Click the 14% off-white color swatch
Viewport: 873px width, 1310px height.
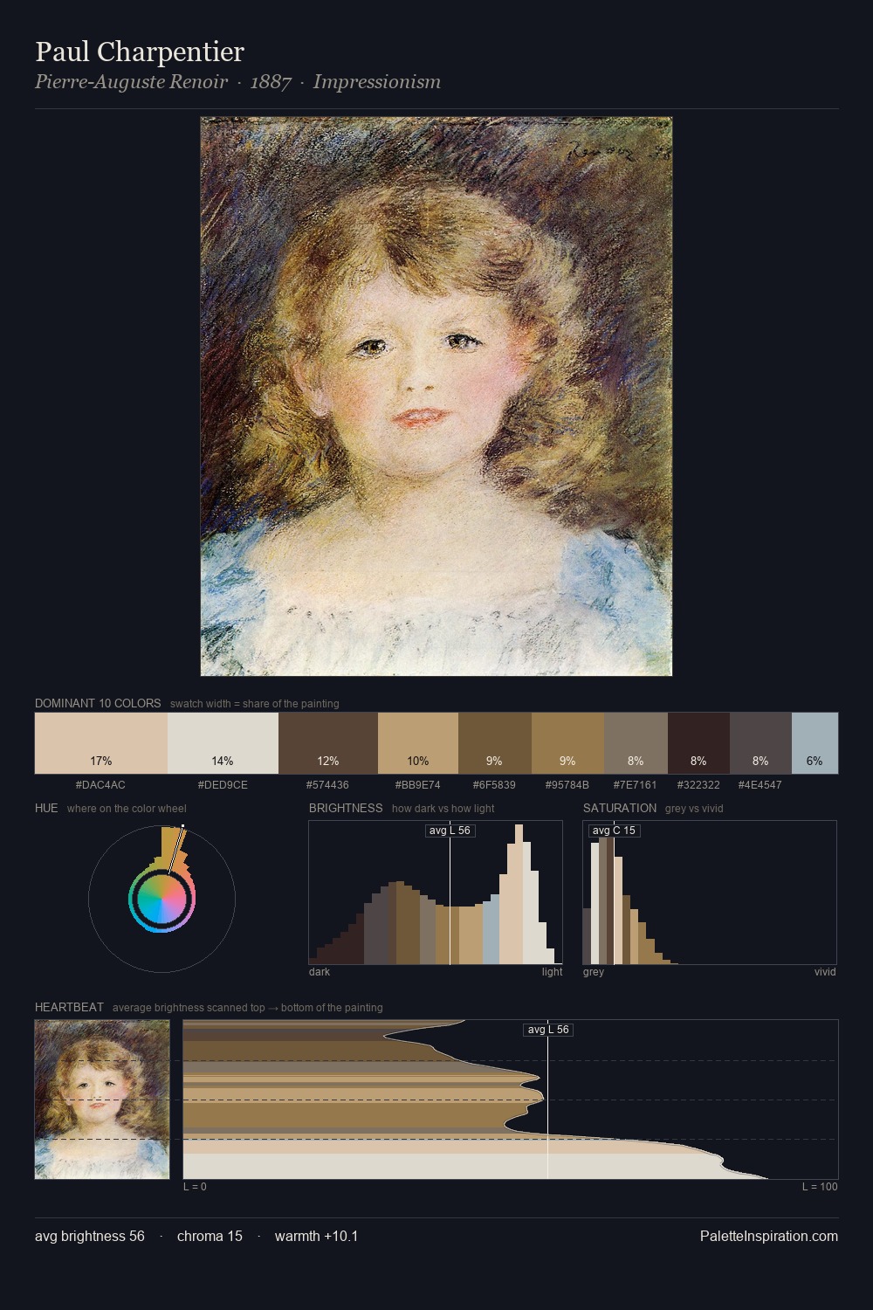223,743
